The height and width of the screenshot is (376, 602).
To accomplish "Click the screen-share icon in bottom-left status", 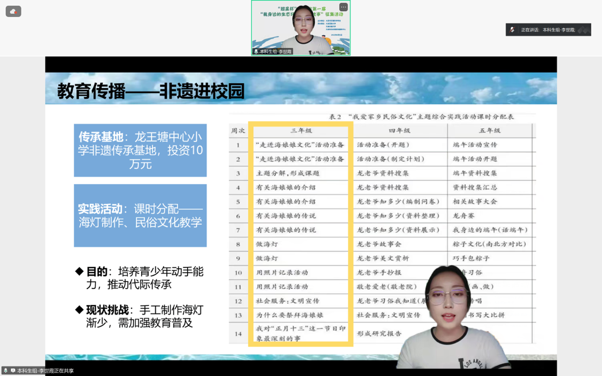I will click(13, 371).
